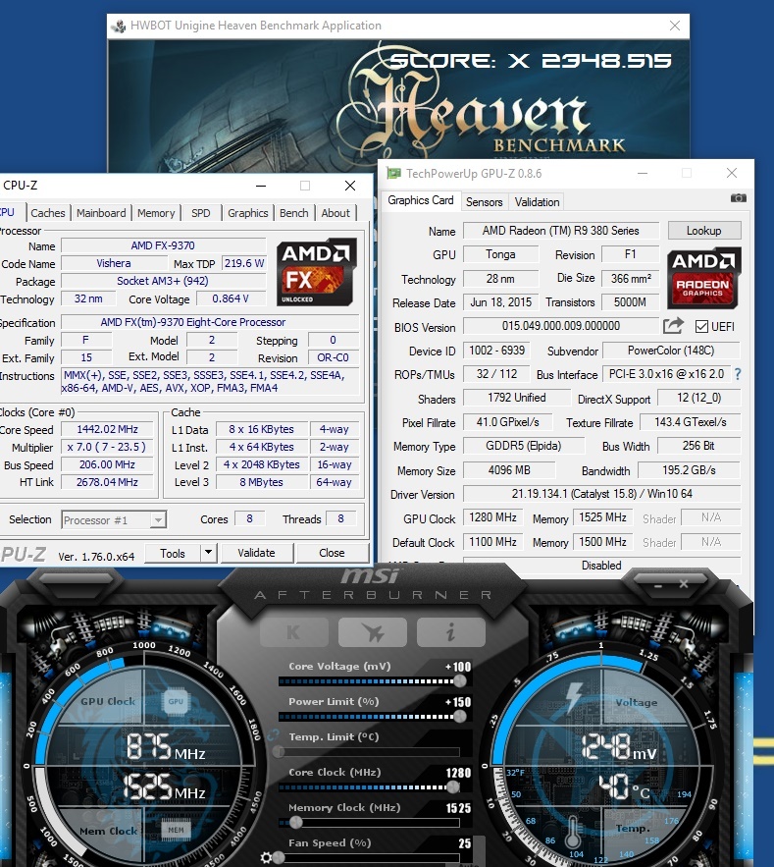The width and height of the screenshot is (774, 867).
Task: Switch to the Graphics tab in CPU-Z
Action: 247,213
